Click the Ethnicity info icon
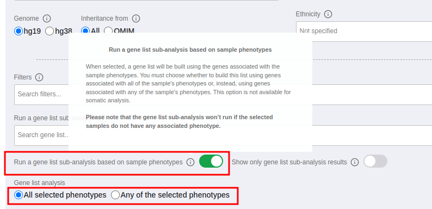Viewport: 432px width, 209px height. (328, 14)
